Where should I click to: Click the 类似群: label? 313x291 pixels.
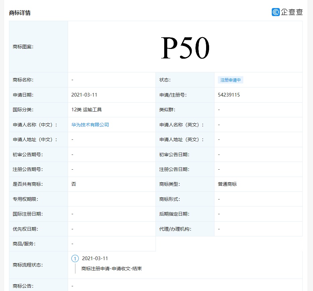click(x=167, y=110)
